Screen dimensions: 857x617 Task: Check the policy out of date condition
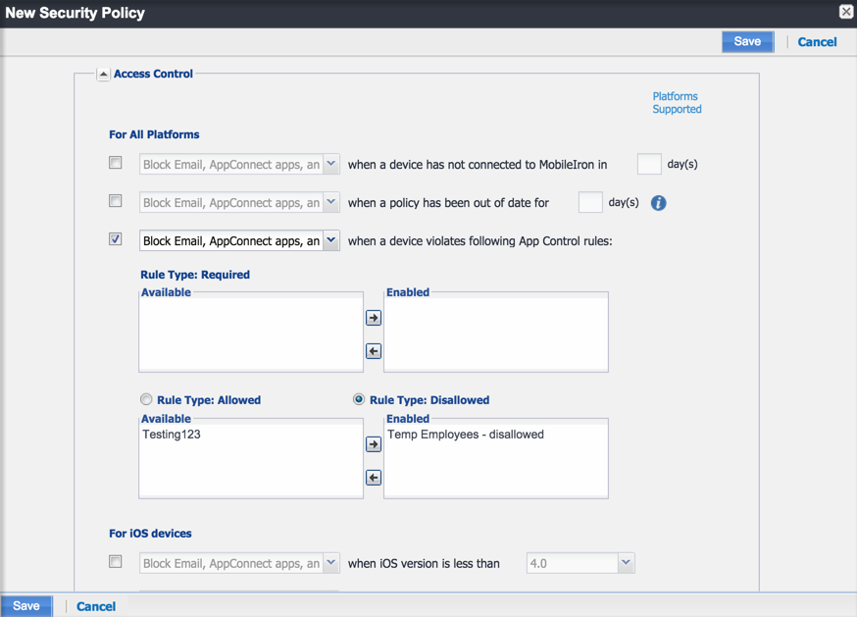pyautogui.click(x=115, y=201)
